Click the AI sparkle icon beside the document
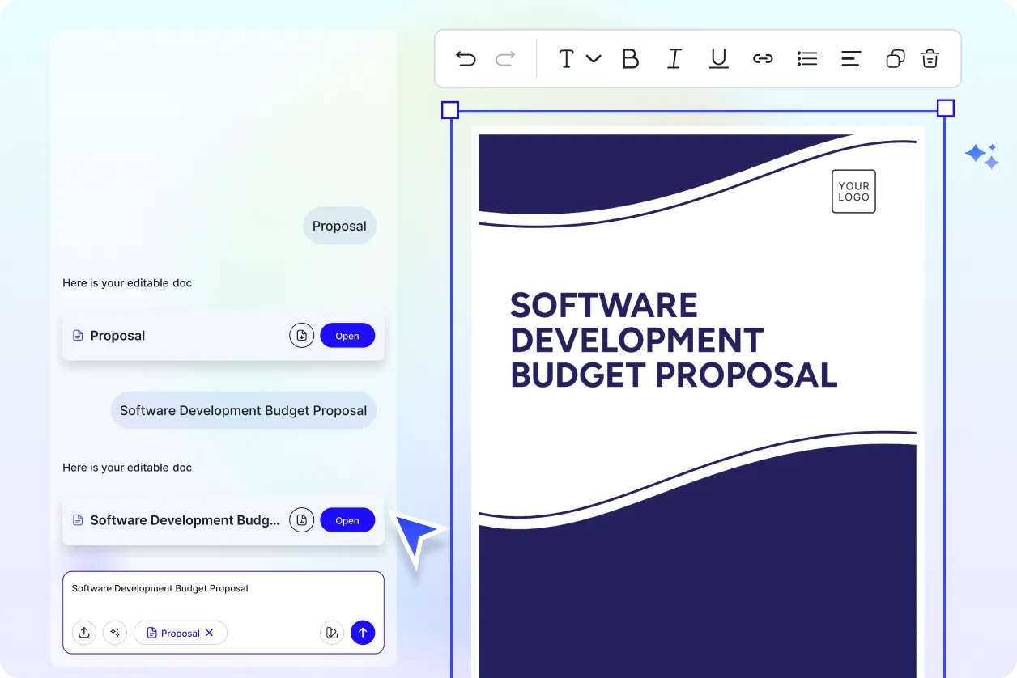 click(982, 156)
